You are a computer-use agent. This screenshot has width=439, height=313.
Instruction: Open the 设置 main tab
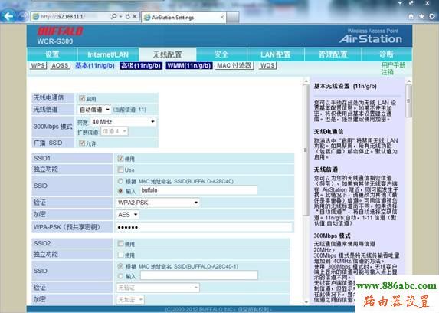[x=52, y=54]
